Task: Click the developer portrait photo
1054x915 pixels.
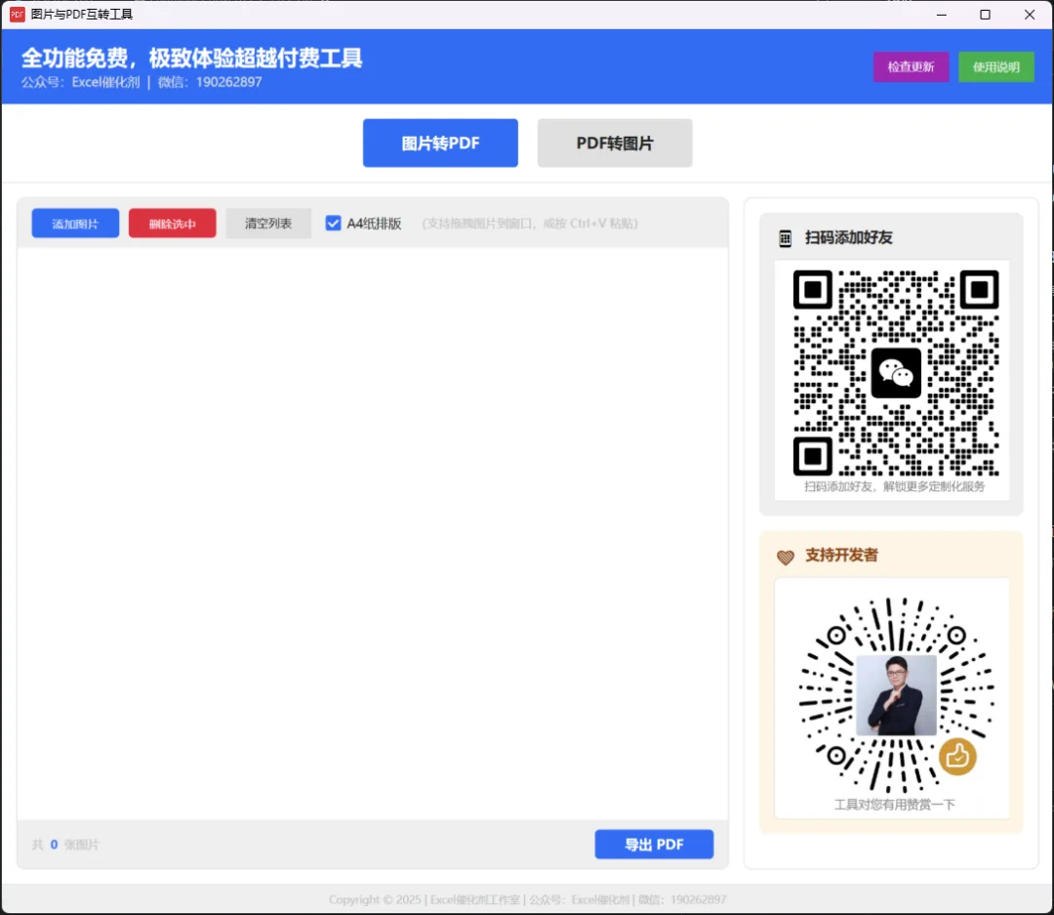Action: [x=896, y=695]
